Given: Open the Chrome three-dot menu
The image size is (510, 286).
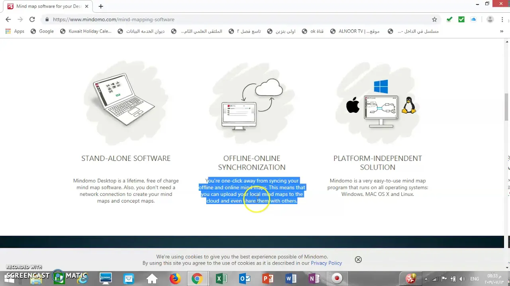Looking at the screenshot, I should point(502,19).
